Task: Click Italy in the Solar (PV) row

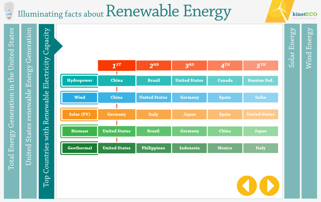Action: (x=154, y=114)
